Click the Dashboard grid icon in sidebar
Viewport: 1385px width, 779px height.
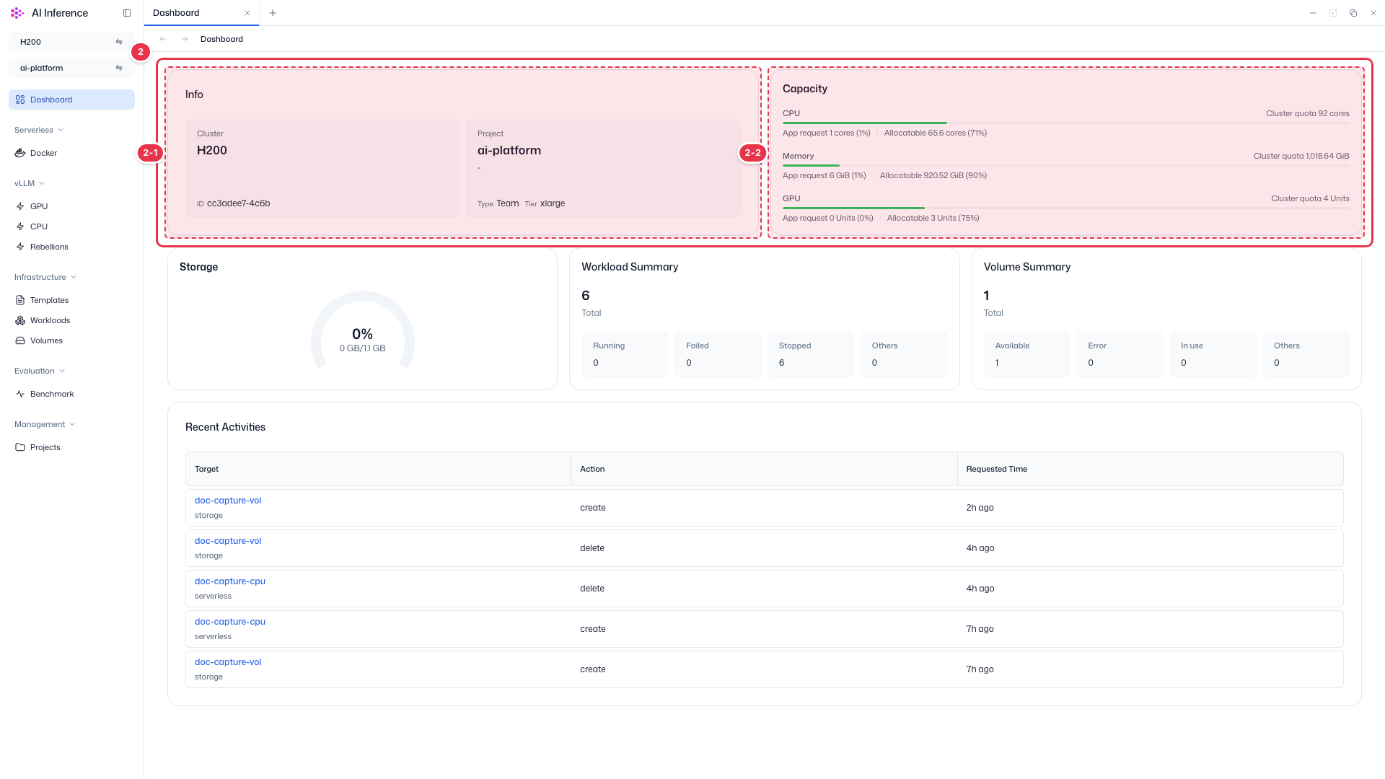coord(20,100)
